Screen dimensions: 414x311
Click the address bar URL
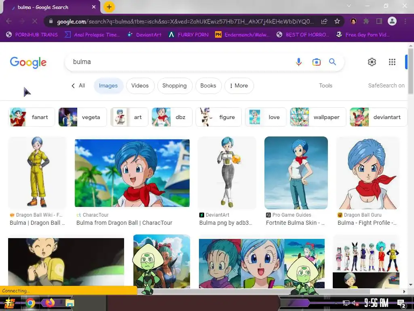pyautogui.click(x=185, y=21)
